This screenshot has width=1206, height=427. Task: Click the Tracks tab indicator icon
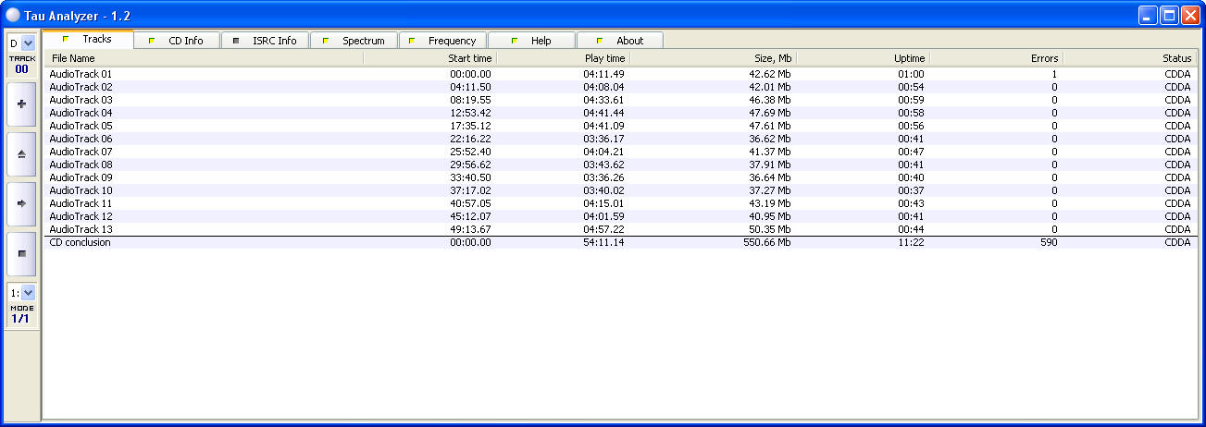click(x=65, y=40)
